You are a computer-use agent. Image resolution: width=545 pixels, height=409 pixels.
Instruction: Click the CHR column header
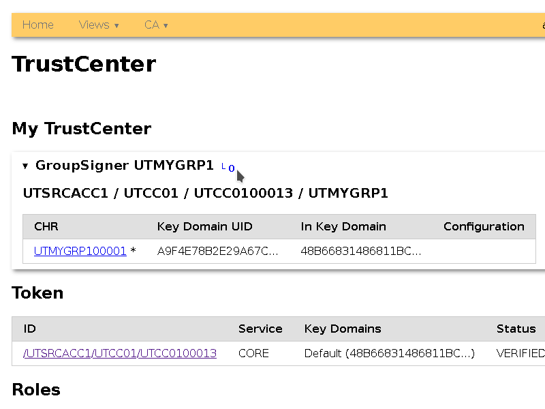click(x=46, y=226)
